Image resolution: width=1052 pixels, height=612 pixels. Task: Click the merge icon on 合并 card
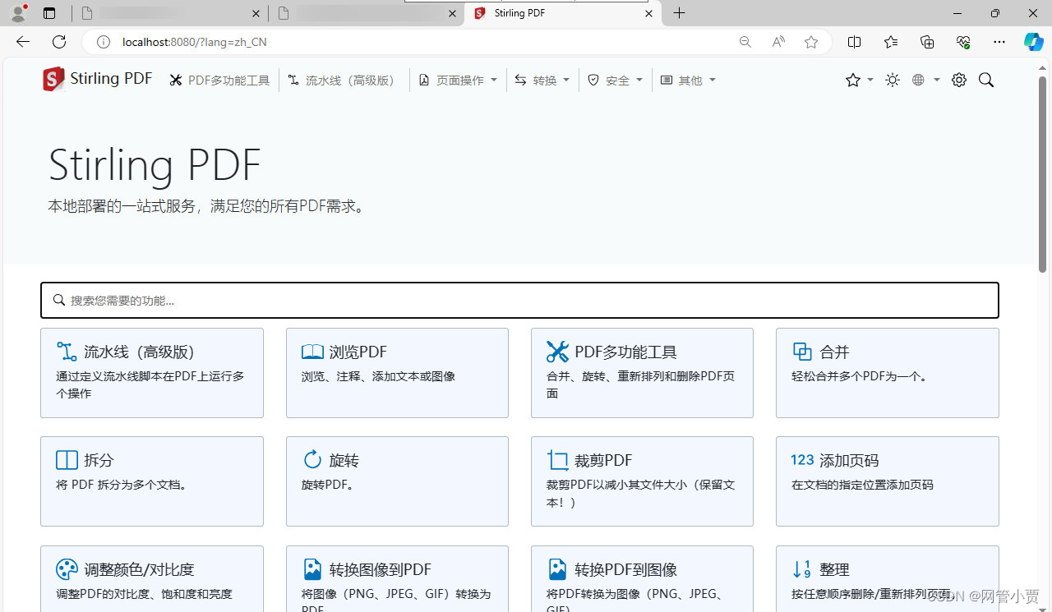coord(802,352)
